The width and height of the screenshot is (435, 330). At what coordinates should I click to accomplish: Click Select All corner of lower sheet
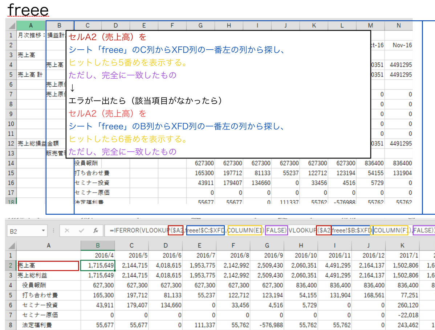11,246
